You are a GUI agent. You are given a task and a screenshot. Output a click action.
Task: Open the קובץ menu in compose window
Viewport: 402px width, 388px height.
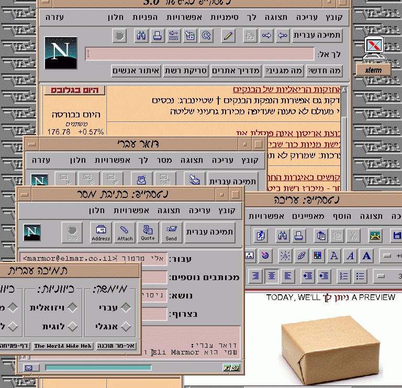tap(227, 210)
